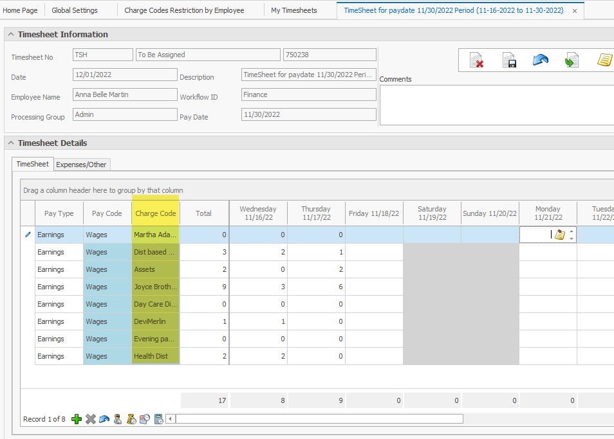Close the TimeSheet for paydate tab
Screen dimensions: 614x439
[x=575, y=11]
